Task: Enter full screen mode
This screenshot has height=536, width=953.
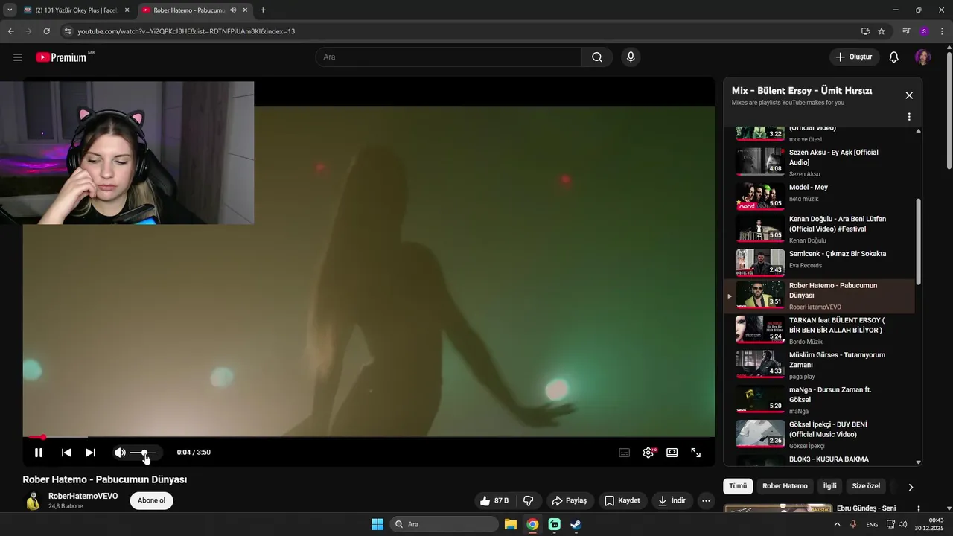Action: 696,453
